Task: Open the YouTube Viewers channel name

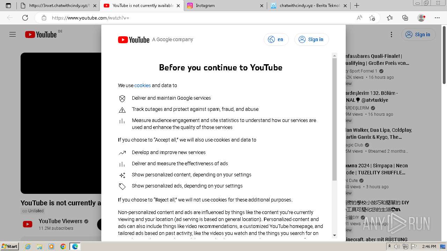Action: [60, 221]
